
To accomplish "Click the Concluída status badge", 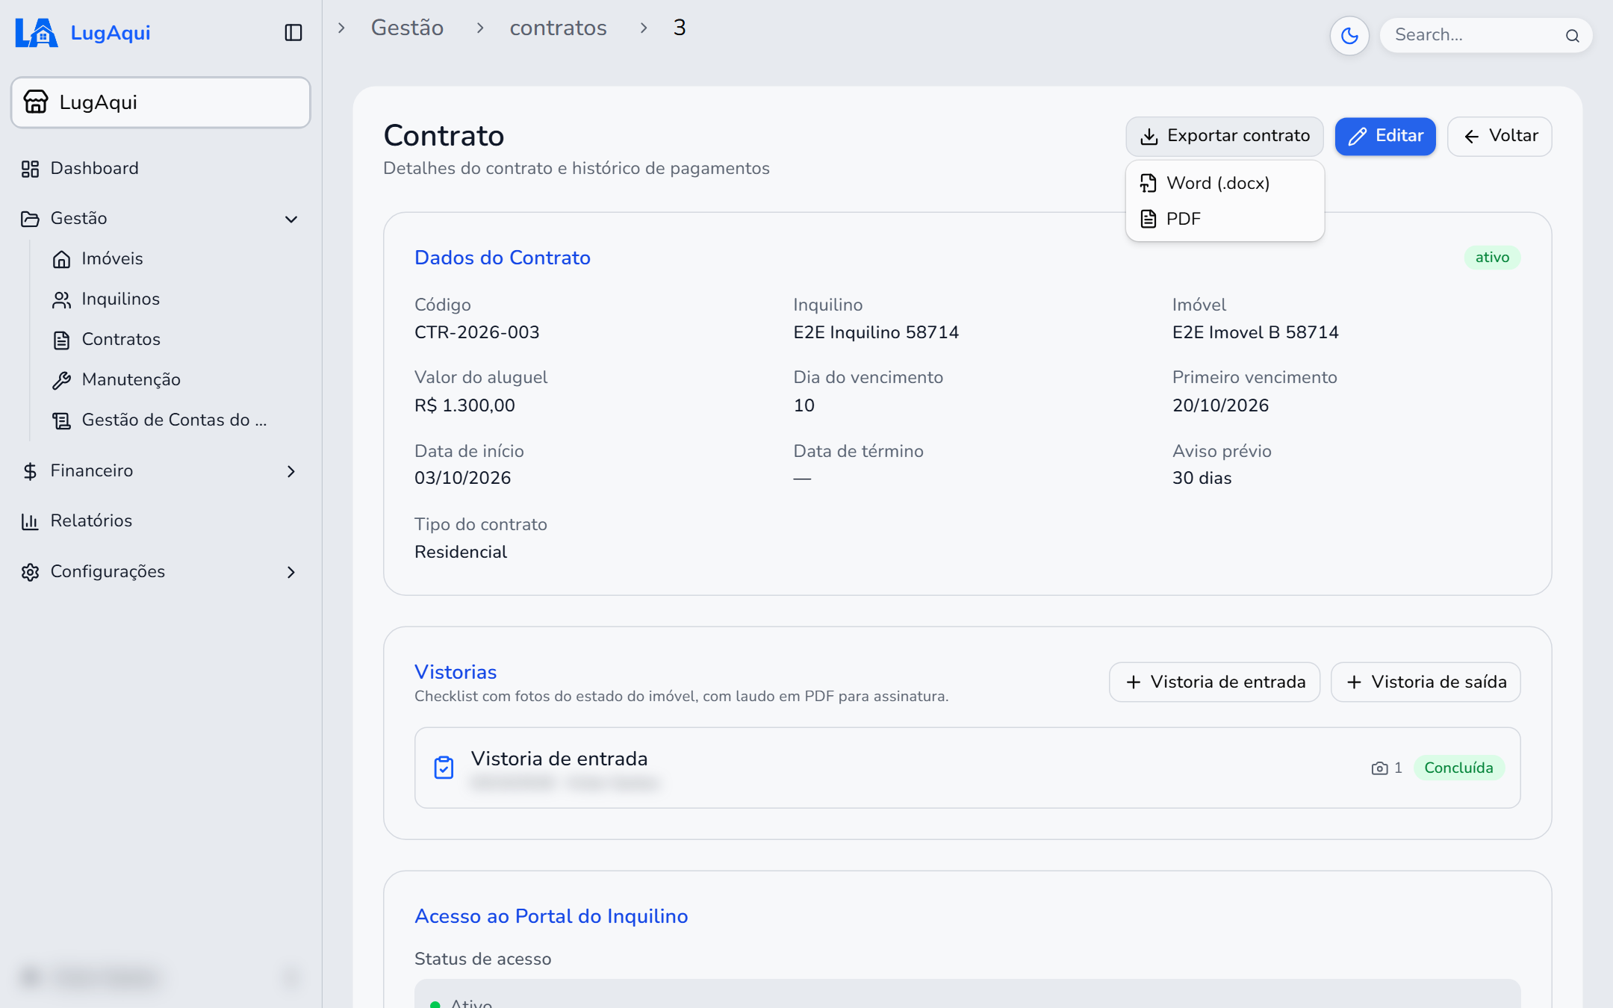I will (x=1458, y=768).
